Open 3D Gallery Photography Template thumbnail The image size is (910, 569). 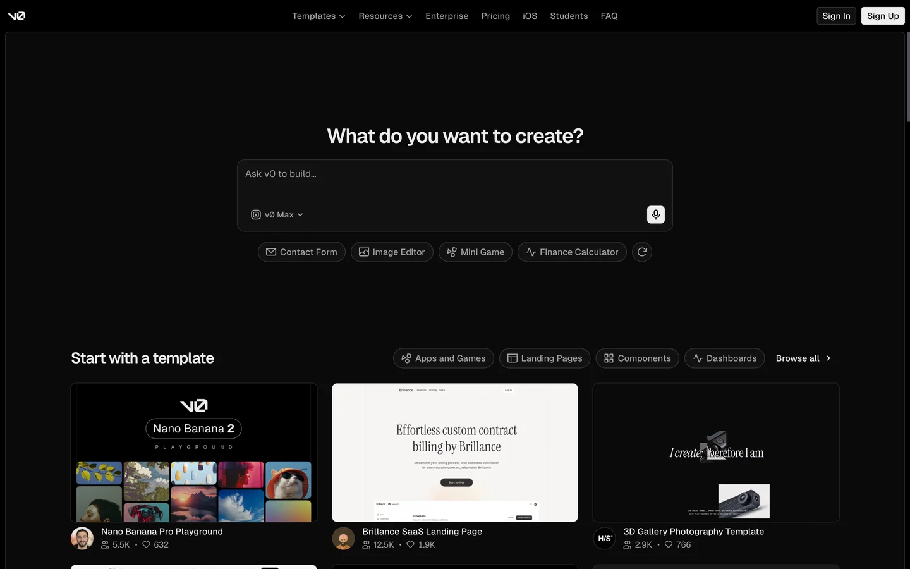coord(716,453)
